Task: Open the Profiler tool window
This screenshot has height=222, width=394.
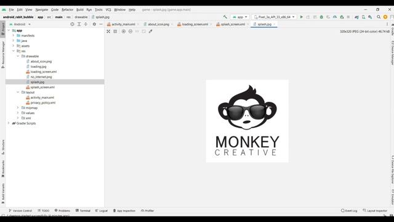Action: click(x=147, y=210)
